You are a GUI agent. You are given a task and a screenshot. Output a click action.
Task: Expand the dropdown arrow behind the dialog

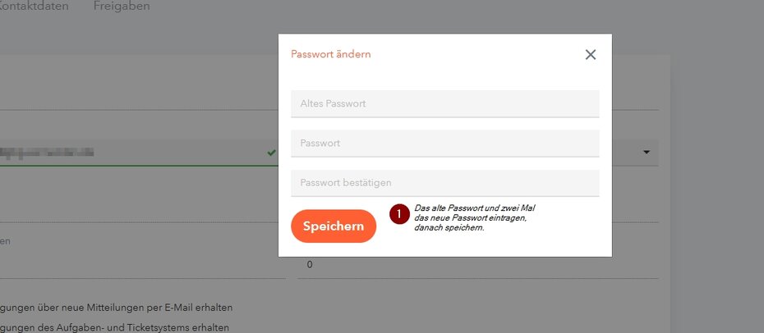646,152
